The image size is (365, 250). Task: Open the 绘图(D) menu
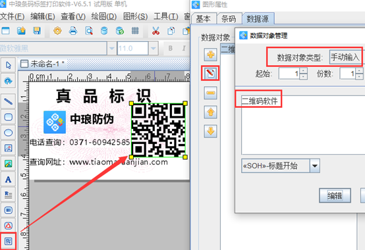coord(104,16)
